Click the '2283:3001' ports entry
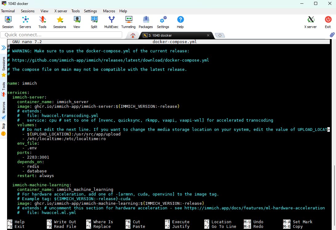This screenshot has width=336, height=230. point(38,157)
